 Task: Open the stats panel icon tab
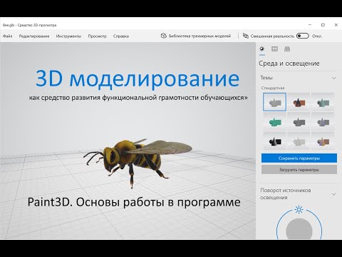pos(274,49)
